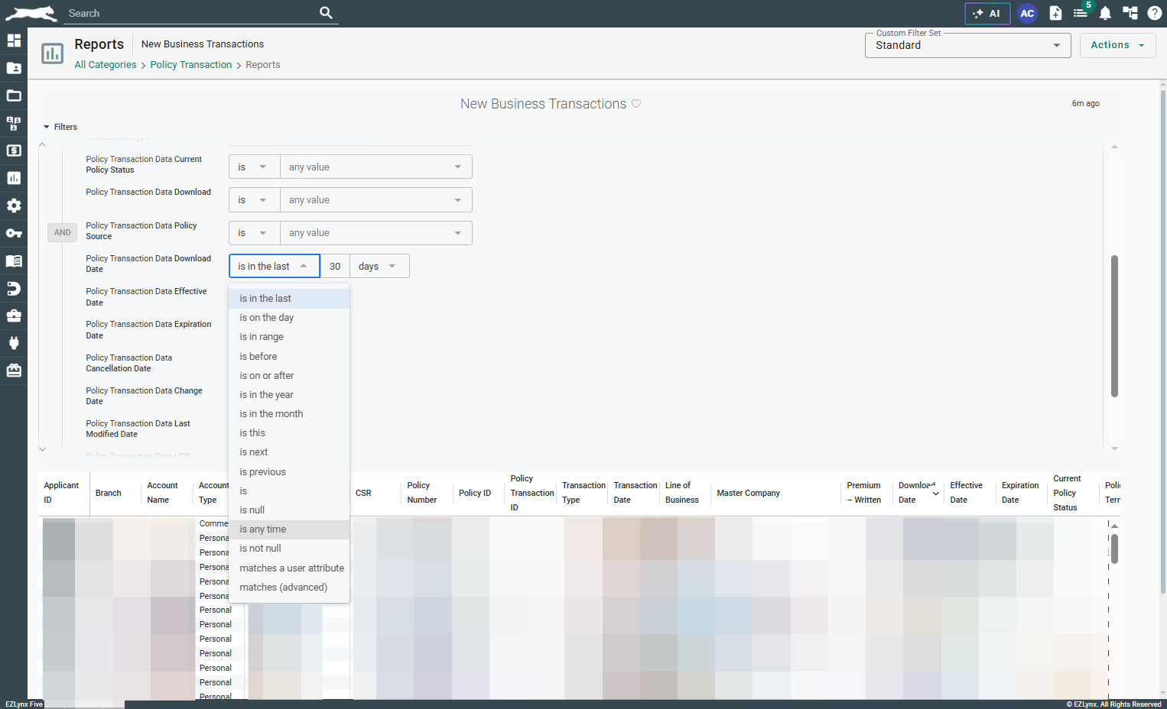The width and height of the screenshot is (1167, 709).
Task: Open the AI assistant button
Action: pyautogui.click(x=987, y=13)
